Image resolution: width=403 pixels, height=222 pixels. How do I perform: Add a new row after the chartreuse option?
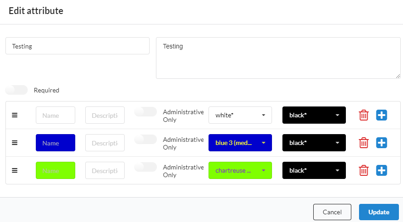tap(382, 170)
